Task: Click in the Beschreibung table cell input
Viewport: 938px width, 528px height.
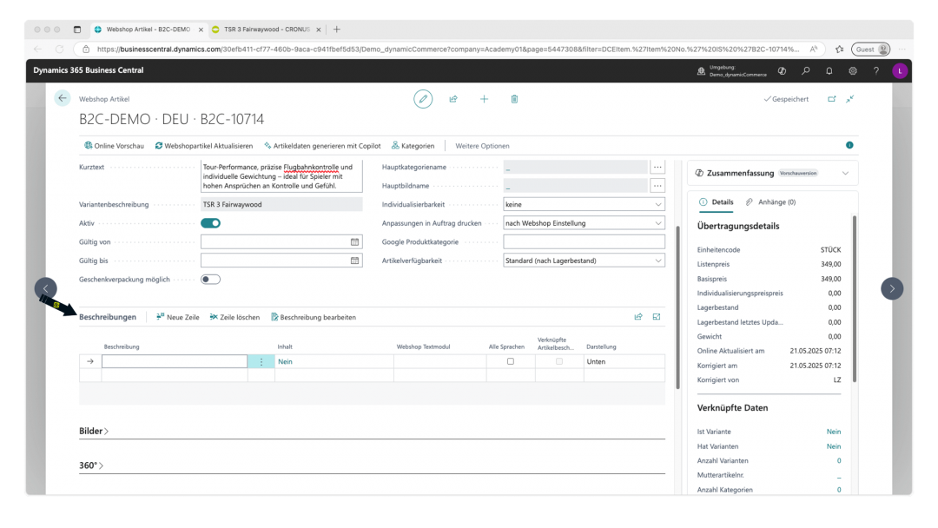Action: coord(174,361)
